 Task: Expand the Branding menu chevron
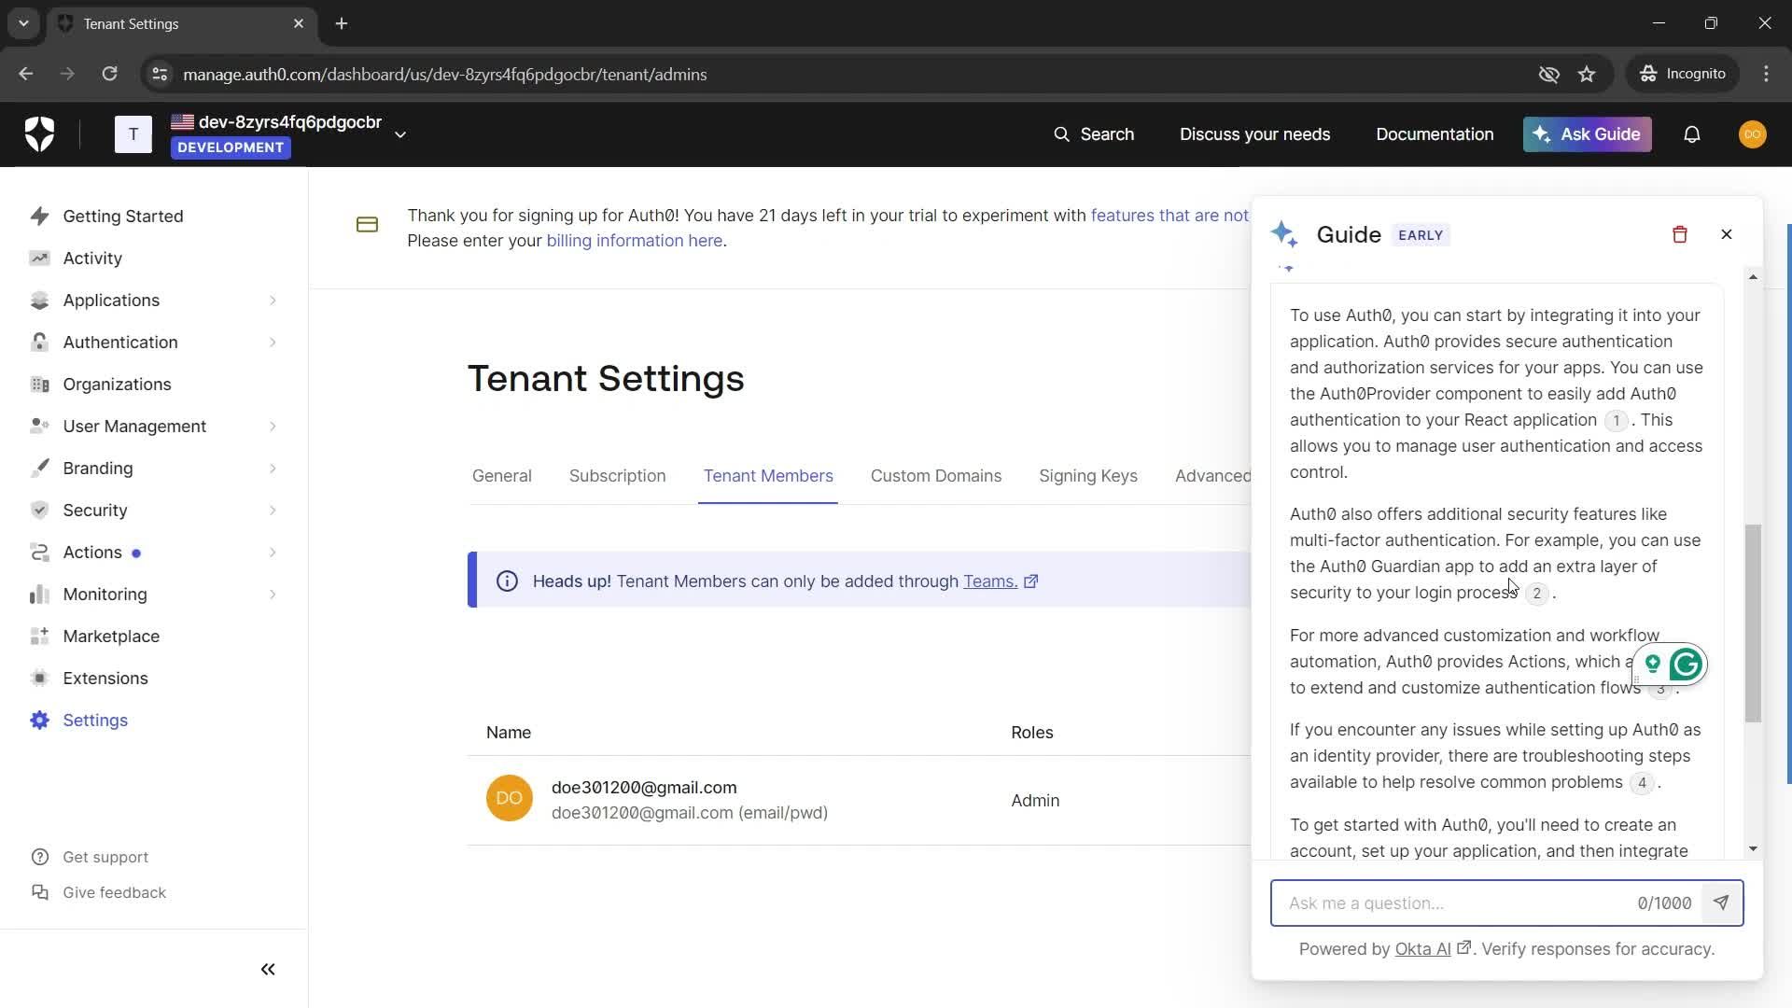pyautogui.click(x=273, y=468)
